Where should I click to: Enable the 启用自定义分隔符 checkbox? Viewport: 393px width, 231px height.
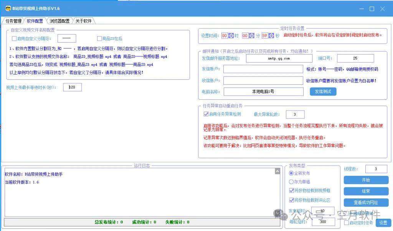pos(15,38)
